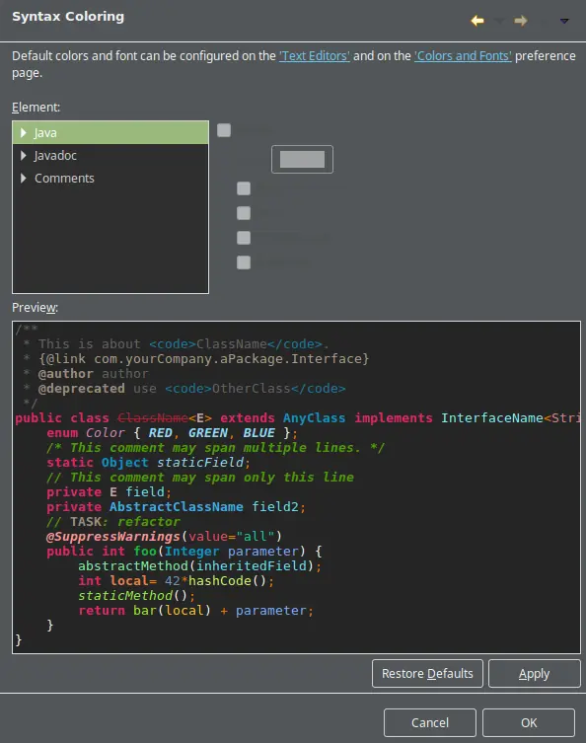
Task: Go forward to the next preference page
Action: 521,21
